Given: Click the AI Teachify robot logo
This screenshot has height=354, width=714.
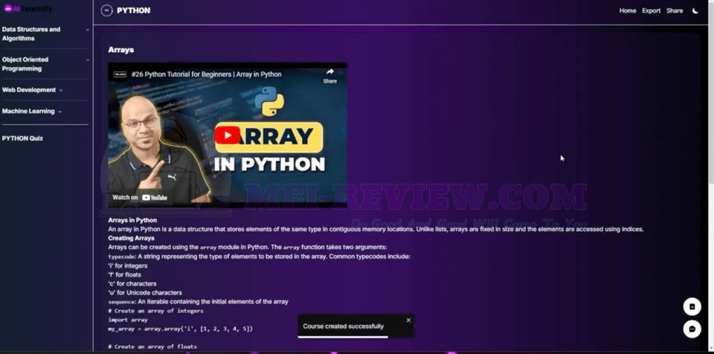Looking at the screenshot, I should (7, 9).
